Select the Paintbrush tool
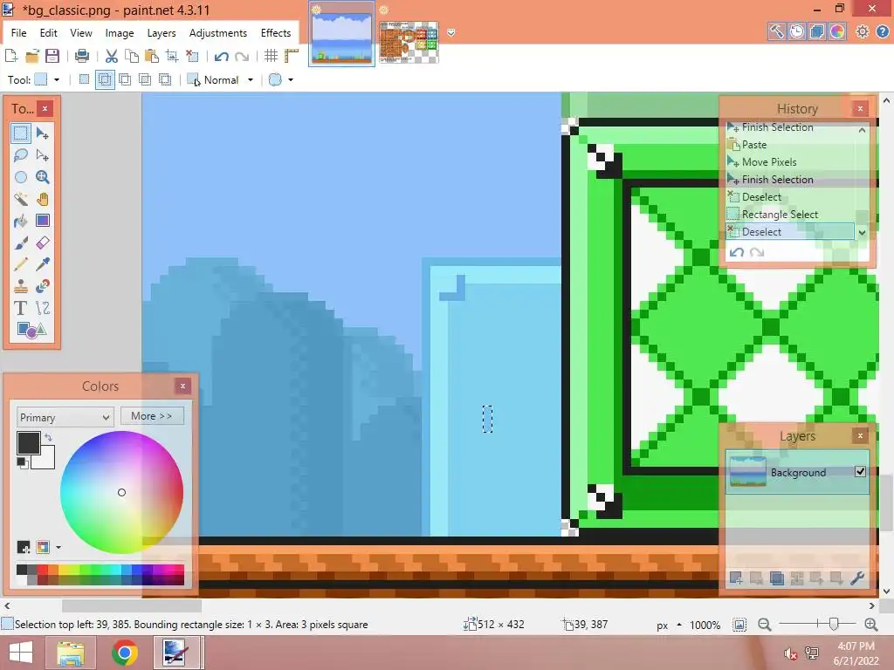 (21, 243)
